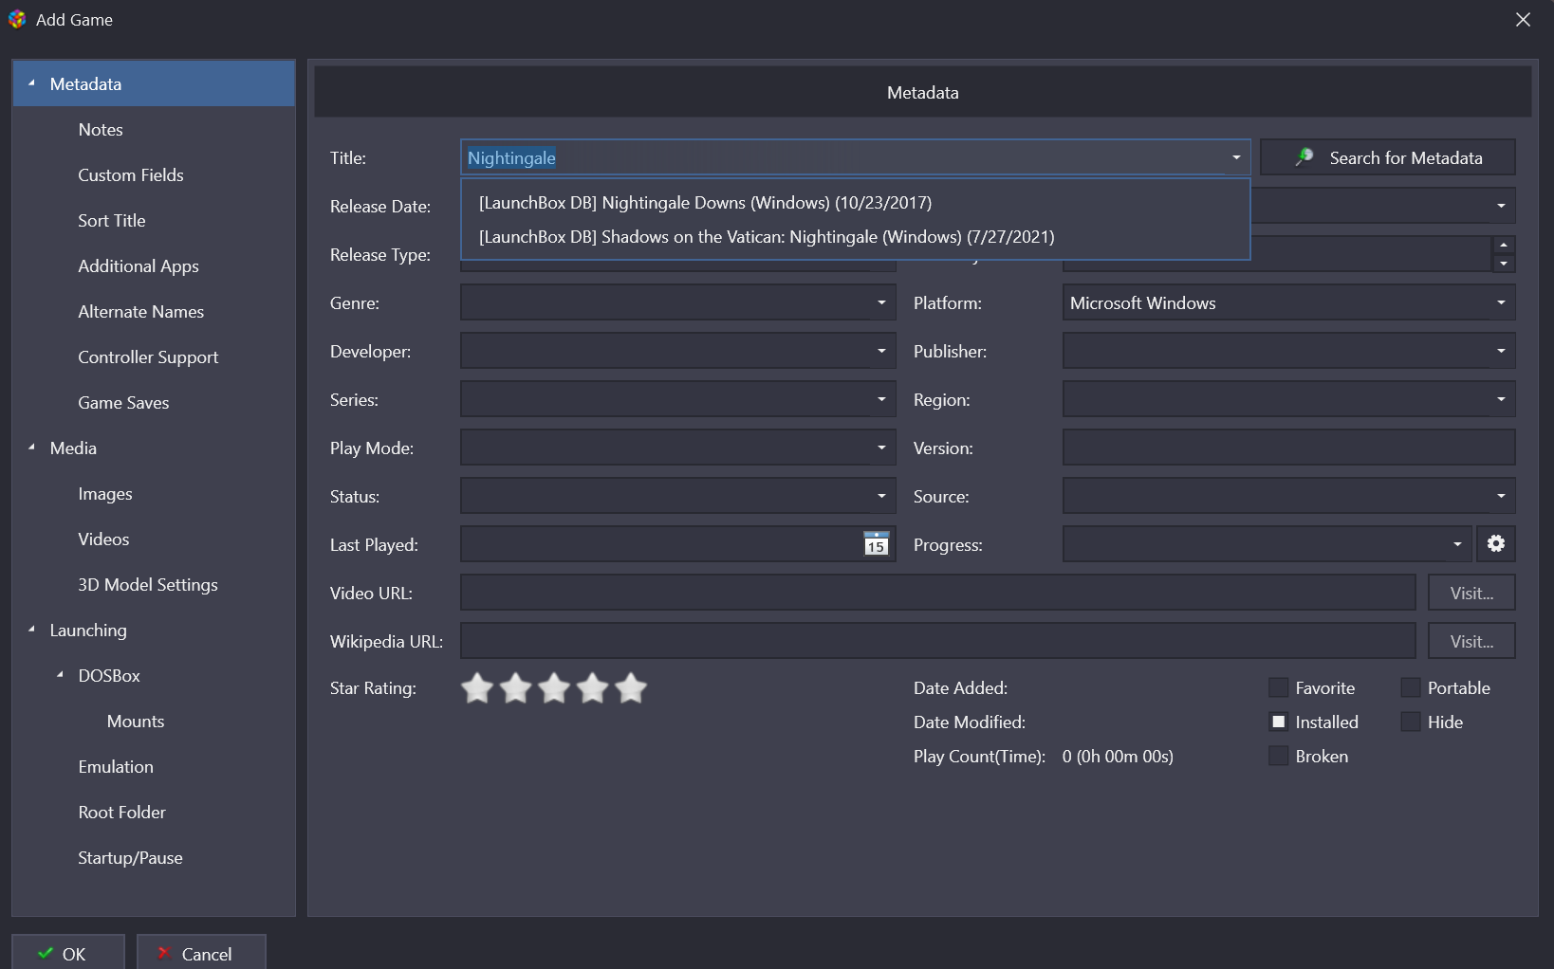
Task: Collapse the DOSBox tree node
Action: point(60,675)
